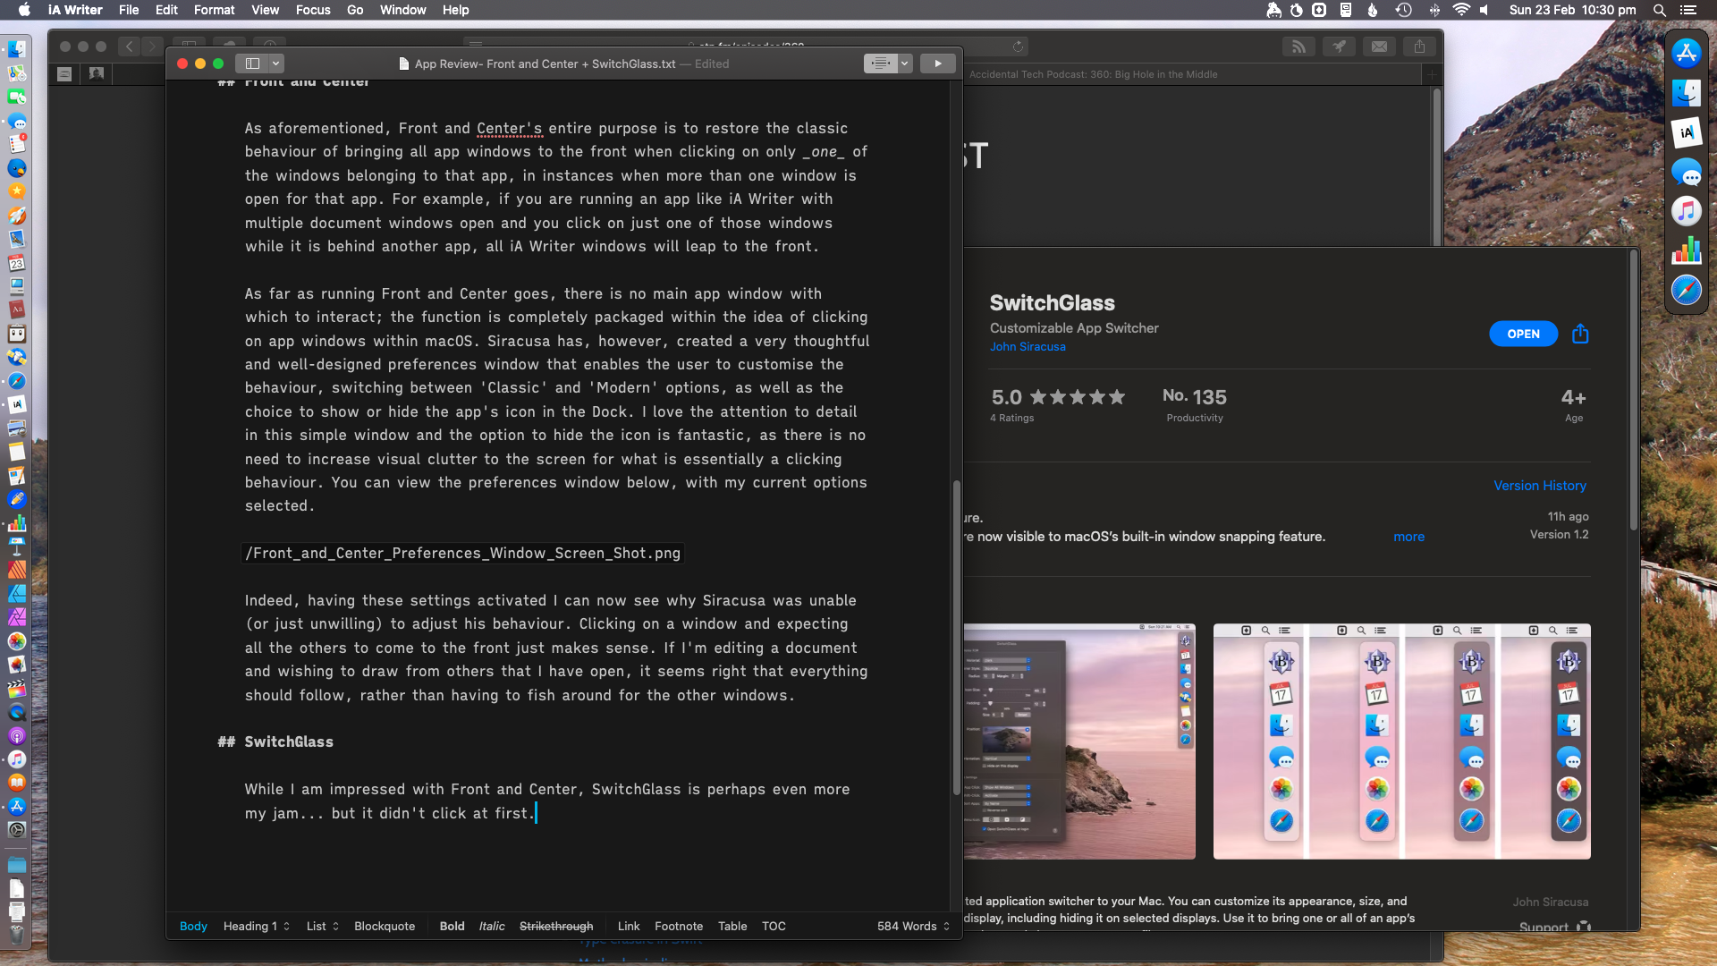Viewport: 1717px width, 966px height.
Task: Open the Version History link
Action: tap(1539, 486)
